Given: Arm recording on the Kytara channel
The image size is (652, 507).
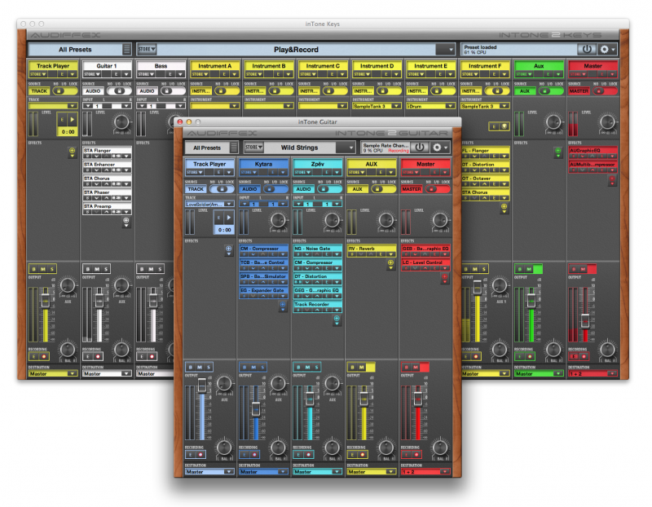Looking at the screenshot, I should point(254,455).
